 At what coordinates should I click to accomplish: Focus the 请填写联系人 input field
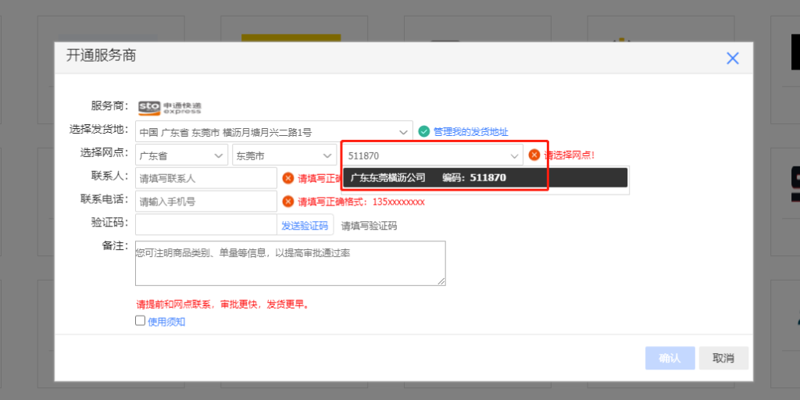point(205,178)
